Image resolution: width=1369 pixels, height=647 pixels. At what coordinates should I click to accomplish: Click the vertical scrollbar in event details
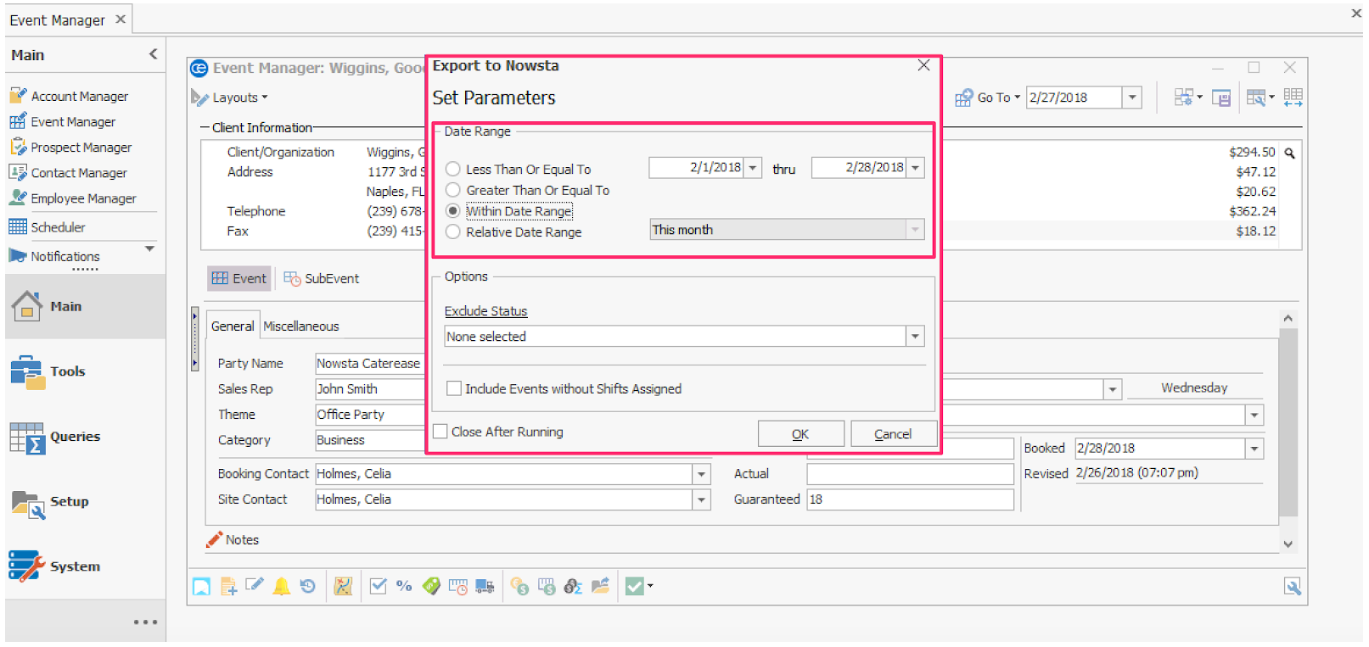[1288, 424]
